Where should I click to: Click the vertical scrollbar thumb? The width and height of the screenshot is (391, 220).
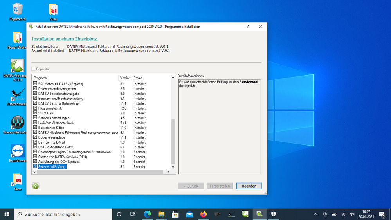[x=173, y=142]
